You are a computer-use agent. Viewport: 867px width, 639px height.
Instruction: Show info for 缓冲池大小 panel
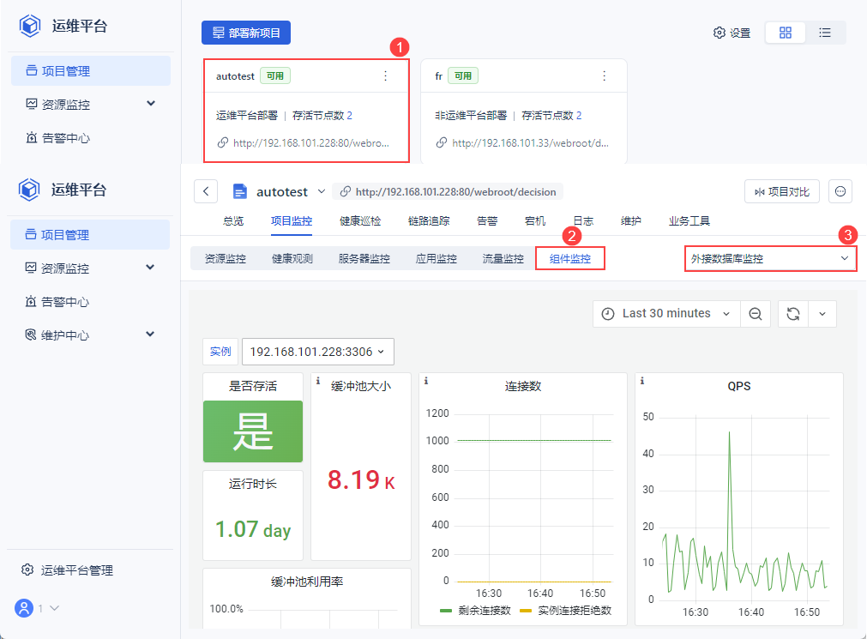(x=318, y=381)
